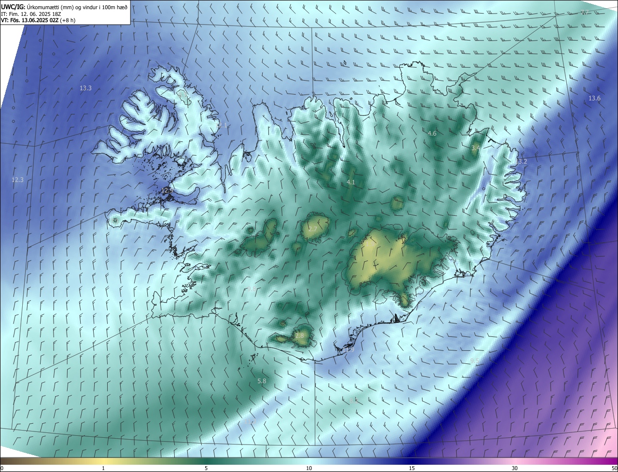Click the 12.3 value on the map
The image size is (618, 472).
[x=17, y=180]
